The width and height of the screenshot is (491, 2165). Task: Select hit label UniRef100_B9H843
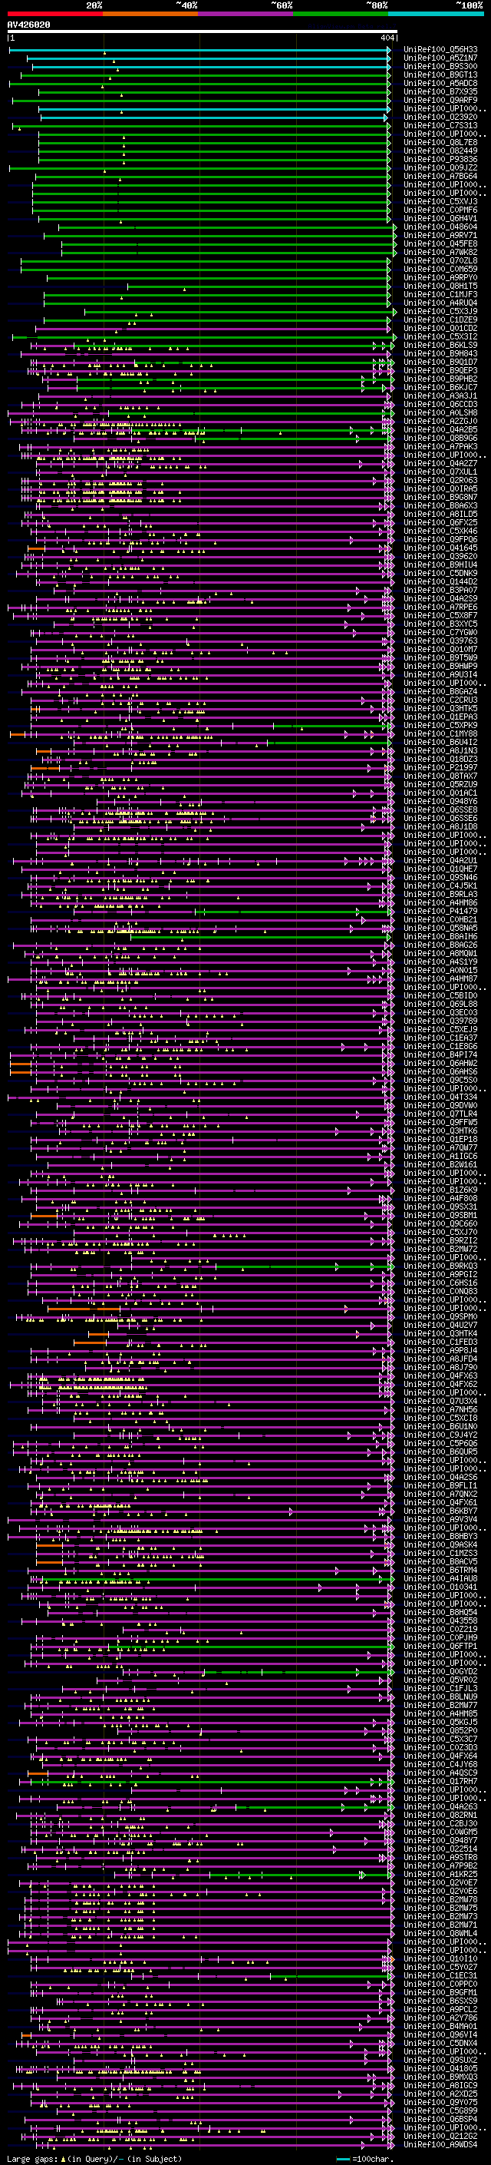(440, 354)
